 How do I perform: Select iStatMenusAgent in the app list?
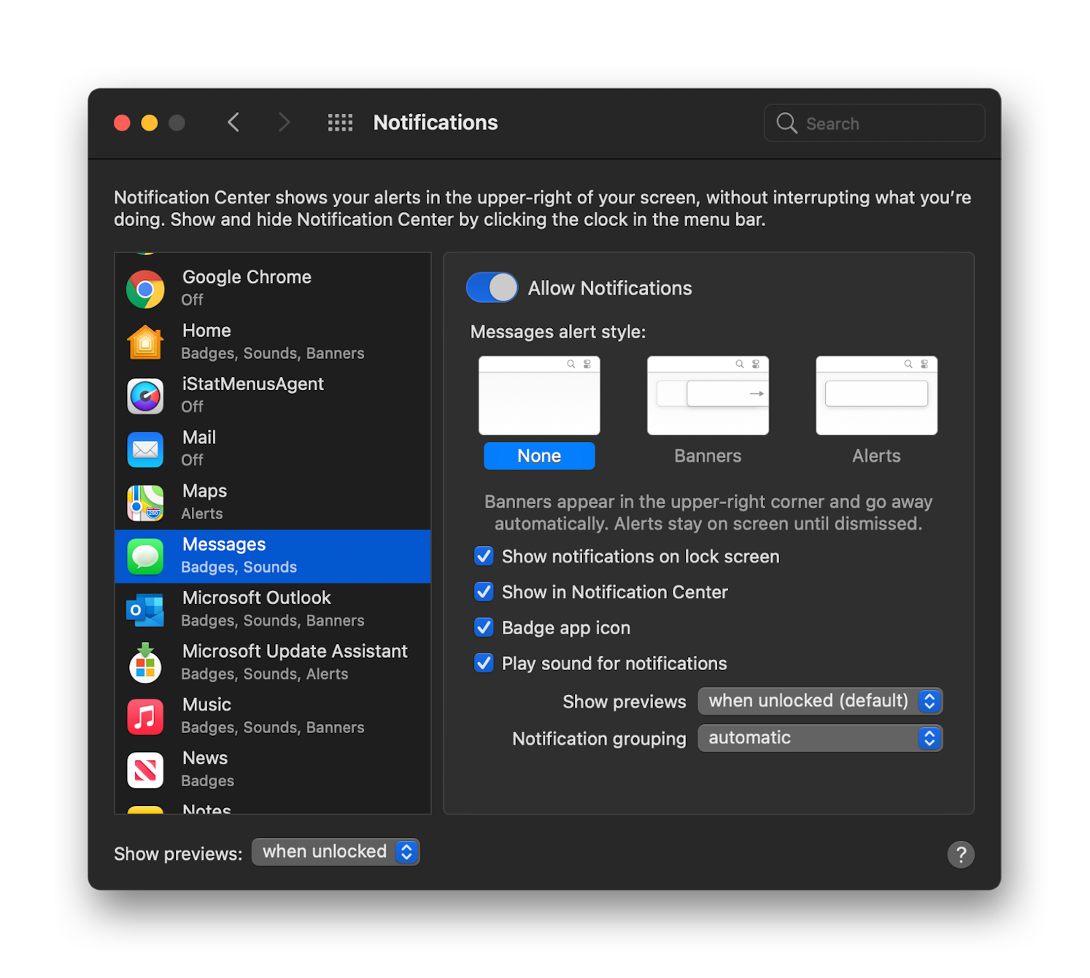click(x=273, y=397)
